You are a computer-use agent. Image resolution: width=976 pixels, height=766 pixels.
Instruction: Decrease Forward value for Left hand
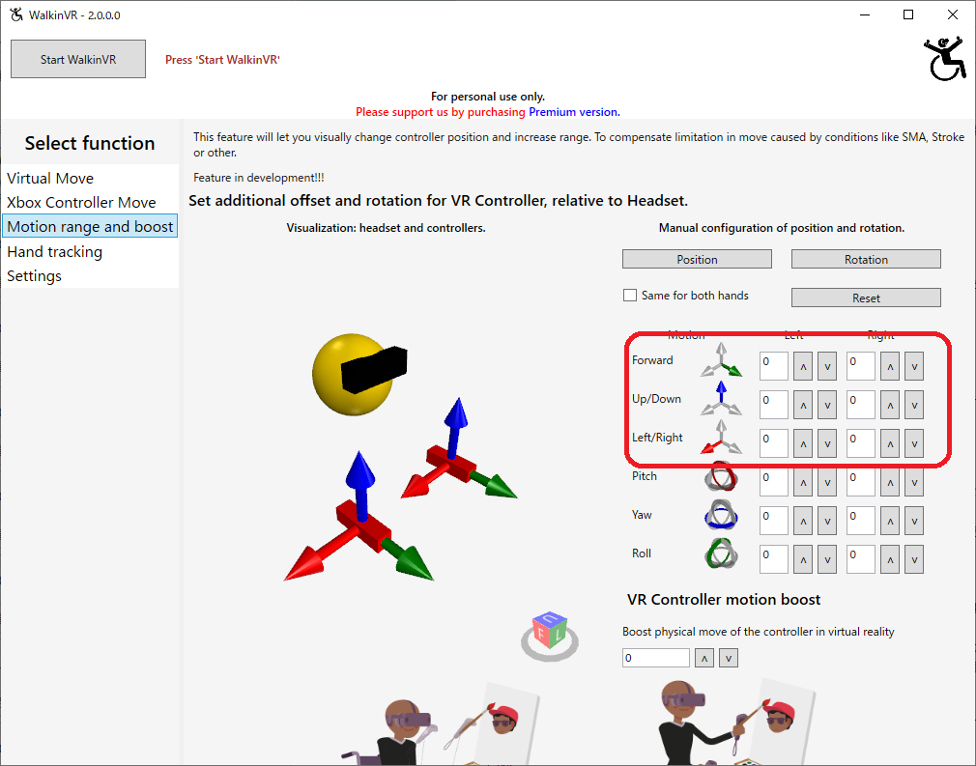pyautogui.click(x=827, y=366)
